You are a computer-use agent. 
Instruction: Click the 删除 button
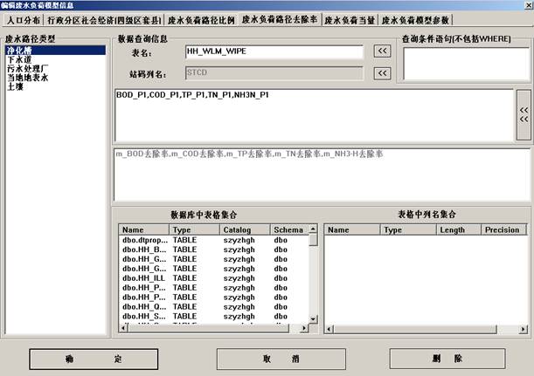[x=446, y=359]
